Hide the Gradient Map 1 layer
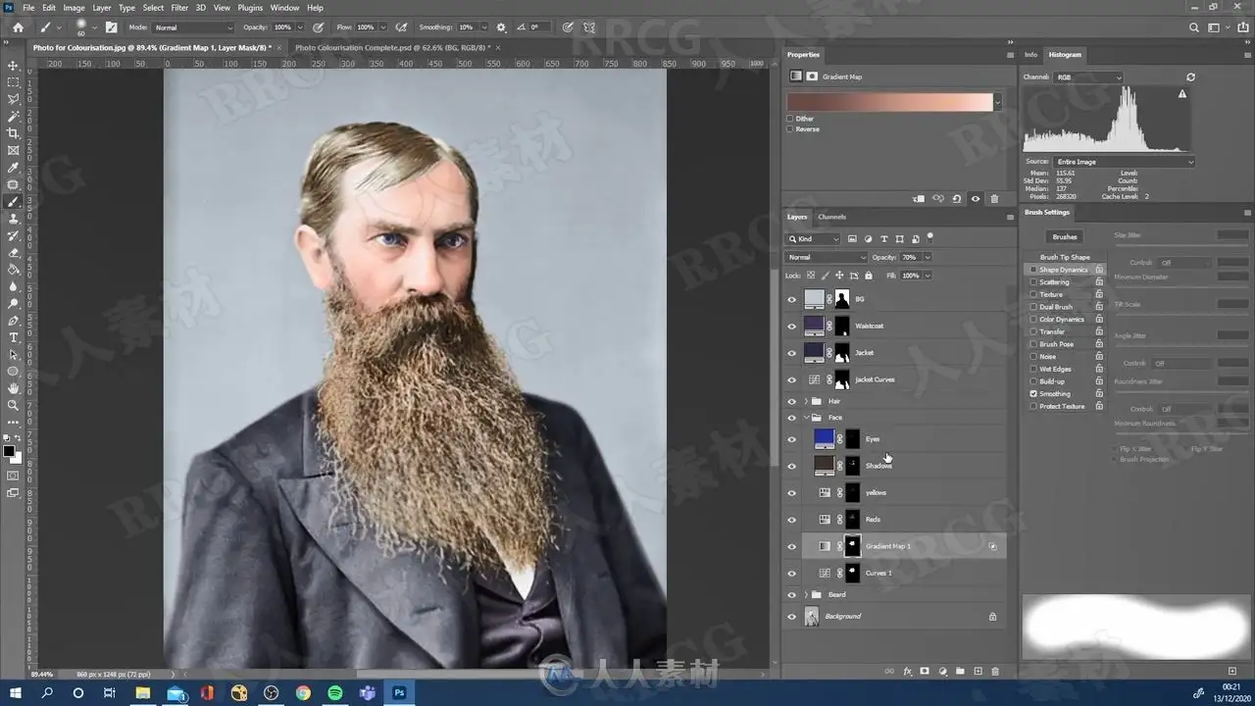Viewport: 1255px width, 706px height. tap(792, 546)
